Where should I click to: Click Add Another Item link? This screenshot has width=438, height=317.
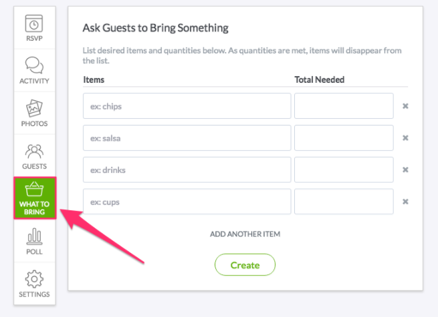[245, 234]
